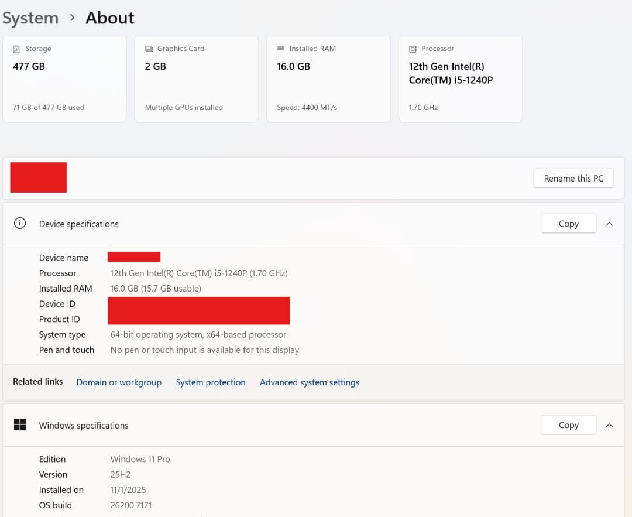Screen dimensions: 632x517
Task: Click the Device specifications info icon
Action: pyautogui.click(x=20, y=224)
